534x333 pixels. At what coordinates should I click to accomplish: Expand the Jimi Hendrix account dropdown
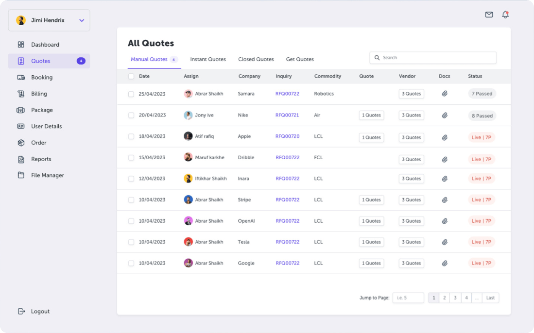(x=82, y=20)
